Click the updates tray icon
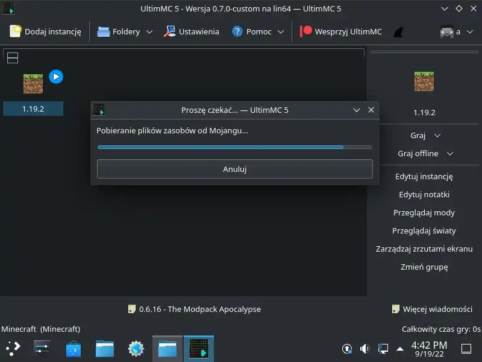This screenshot has height=362, width=482. click(x=347, y=349)
